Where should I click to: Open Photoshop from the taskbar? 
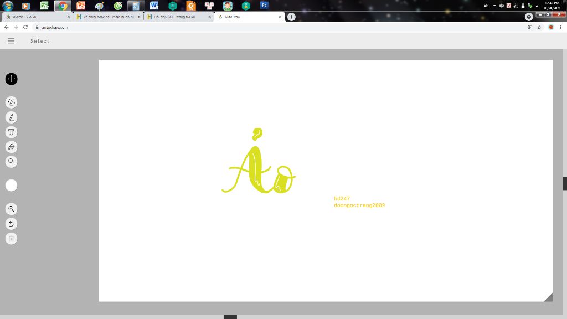pyautogui.click(x=264, y=5)
